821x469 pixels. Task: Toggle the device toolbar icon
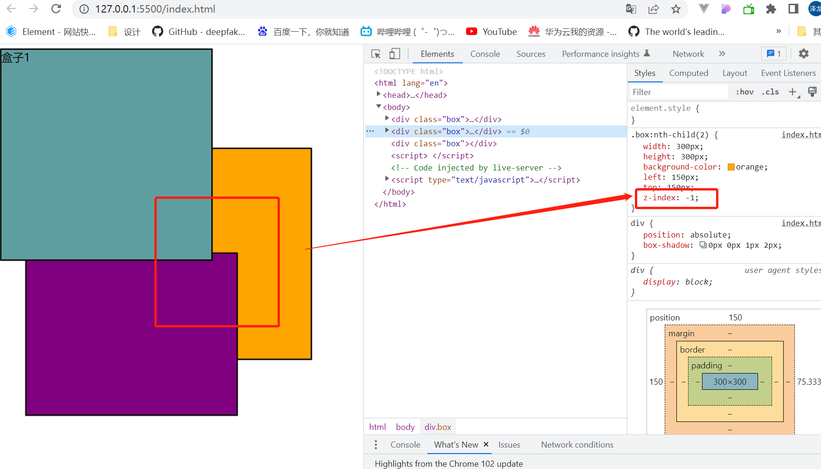coord(395,54)
